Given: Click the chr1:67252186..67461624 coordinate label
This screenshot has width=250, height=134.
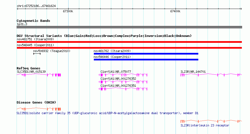Looking at the screenshot, I should (36, 6).
